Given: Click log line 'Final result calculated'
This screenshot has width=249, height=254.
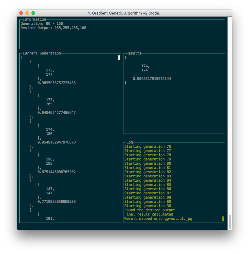Looking at the screenshot, I should click(x=149, y=214).
